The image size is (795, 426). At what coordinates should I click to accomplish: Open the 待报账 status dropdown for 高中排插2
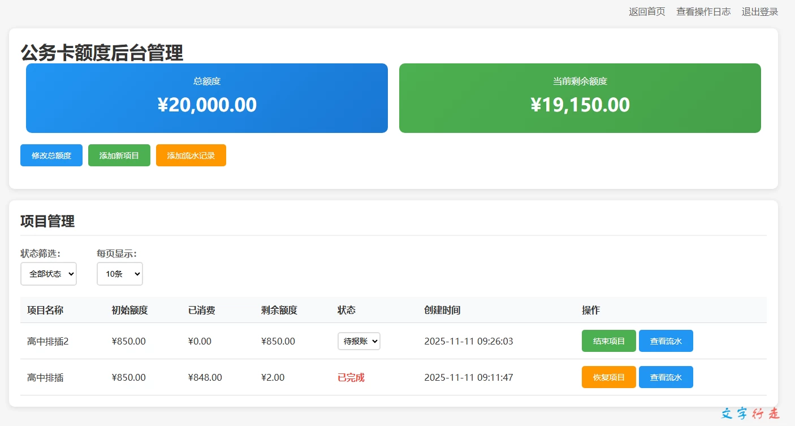pyautogui.click(x=359, y=341)
